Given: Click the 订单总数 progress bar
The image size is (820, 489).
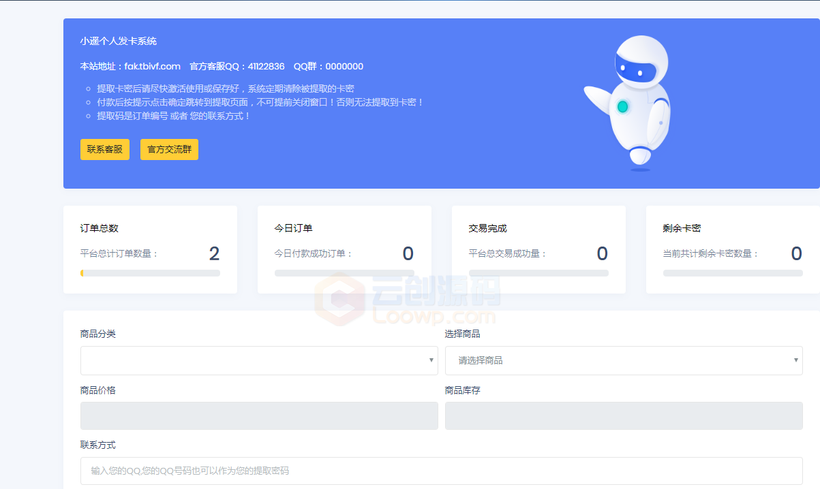Looking at the screenshot, I should pos(150,273).
